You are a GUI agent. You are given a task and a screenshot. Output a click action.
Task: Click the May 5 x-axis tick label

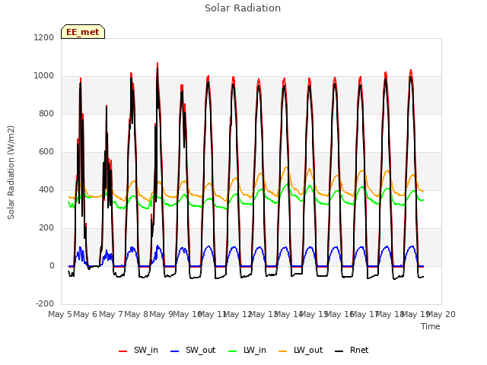coord(60,314)
